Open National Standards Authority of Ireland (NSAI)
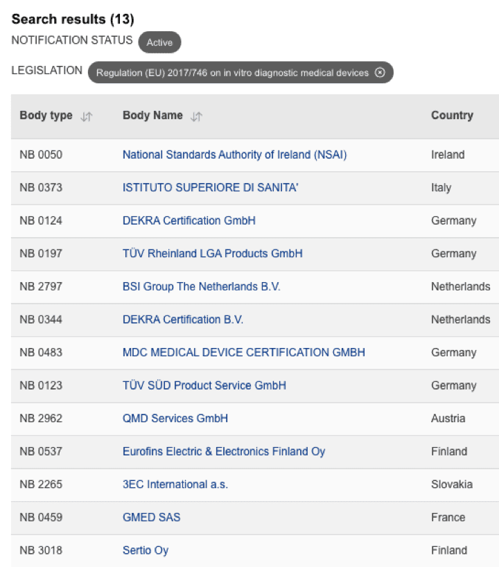The width and height of the screenshot is (499, 567). point(234,155)
